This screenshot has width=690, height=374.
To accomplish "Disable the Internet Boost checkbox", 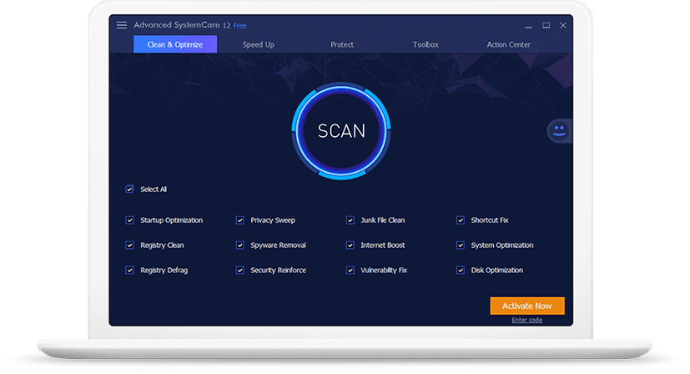I will tap(350, 245).
